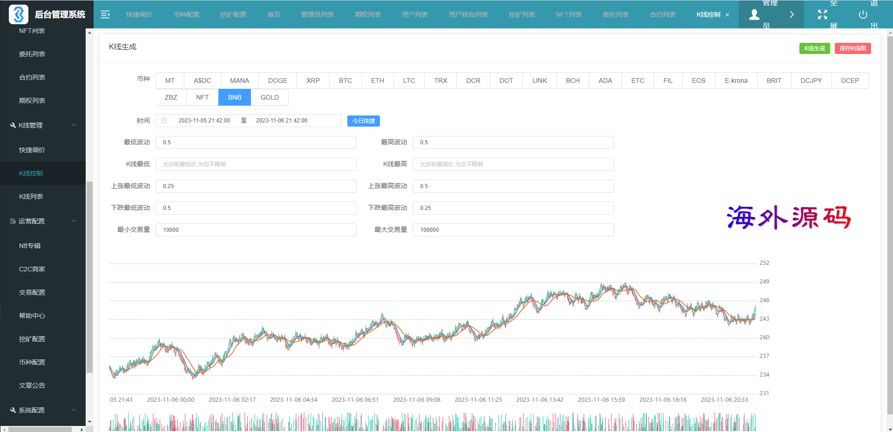The width and height of the screenshot is (893, 432).
Task: Click the clock icon in time field
Action: [x=164, y=121]
